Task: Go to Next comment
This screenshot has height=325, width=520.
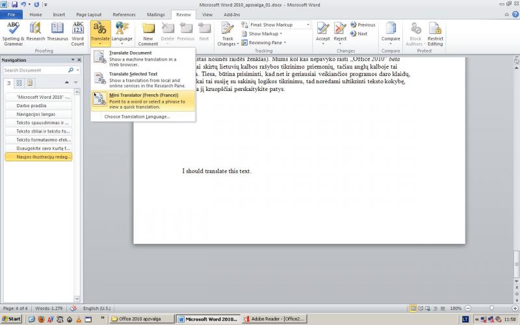Action: (x=204, y=32)
